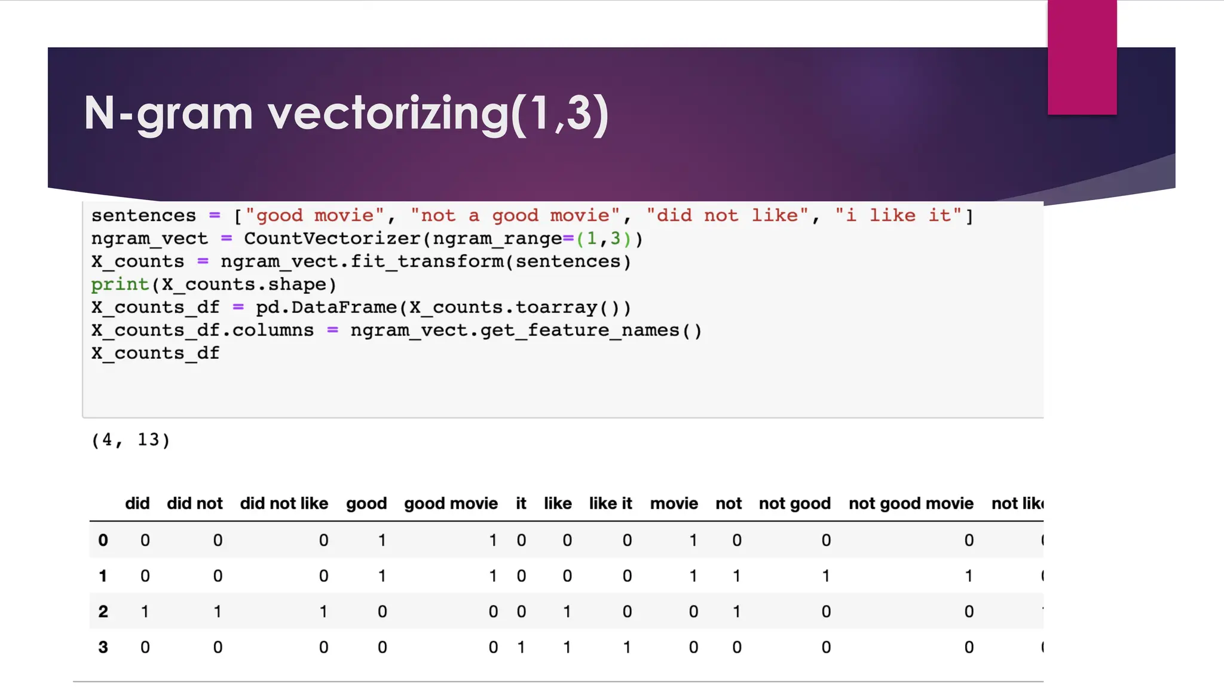Select row index 2 in the table
The width and height of the screenshot is (1224, 688).
point(103,612)
